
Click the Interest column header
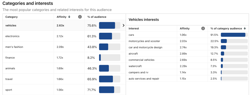[134, 28]
